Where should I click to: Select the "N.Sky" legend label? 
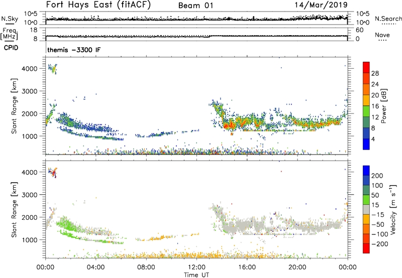pyautogui.click(x=10, y=19)
